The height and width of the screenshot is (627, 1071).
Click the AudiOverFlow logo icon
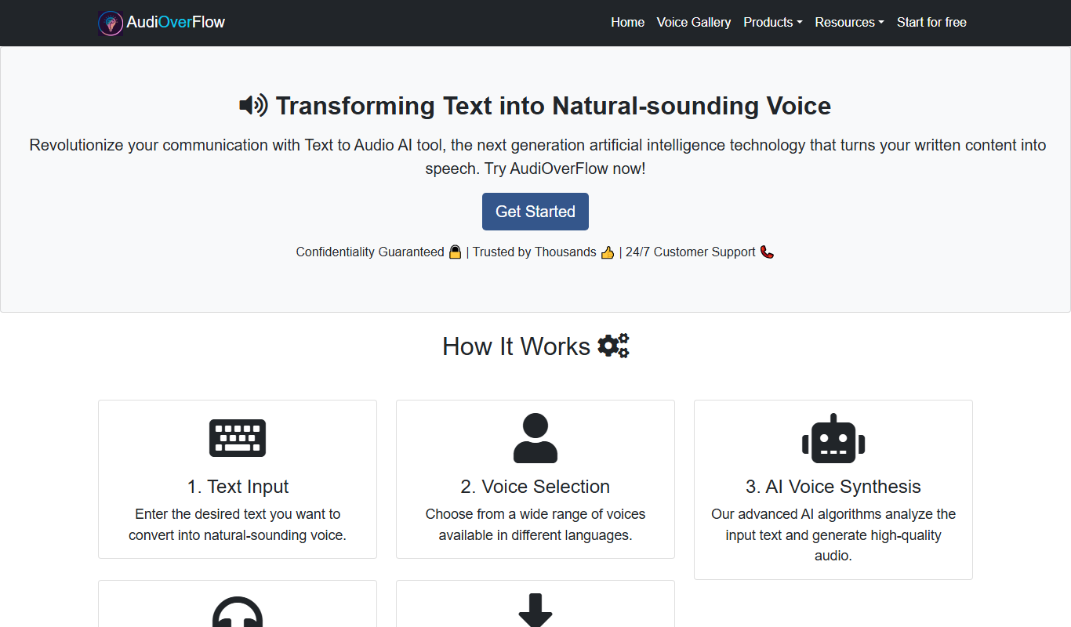pos(111,23)
